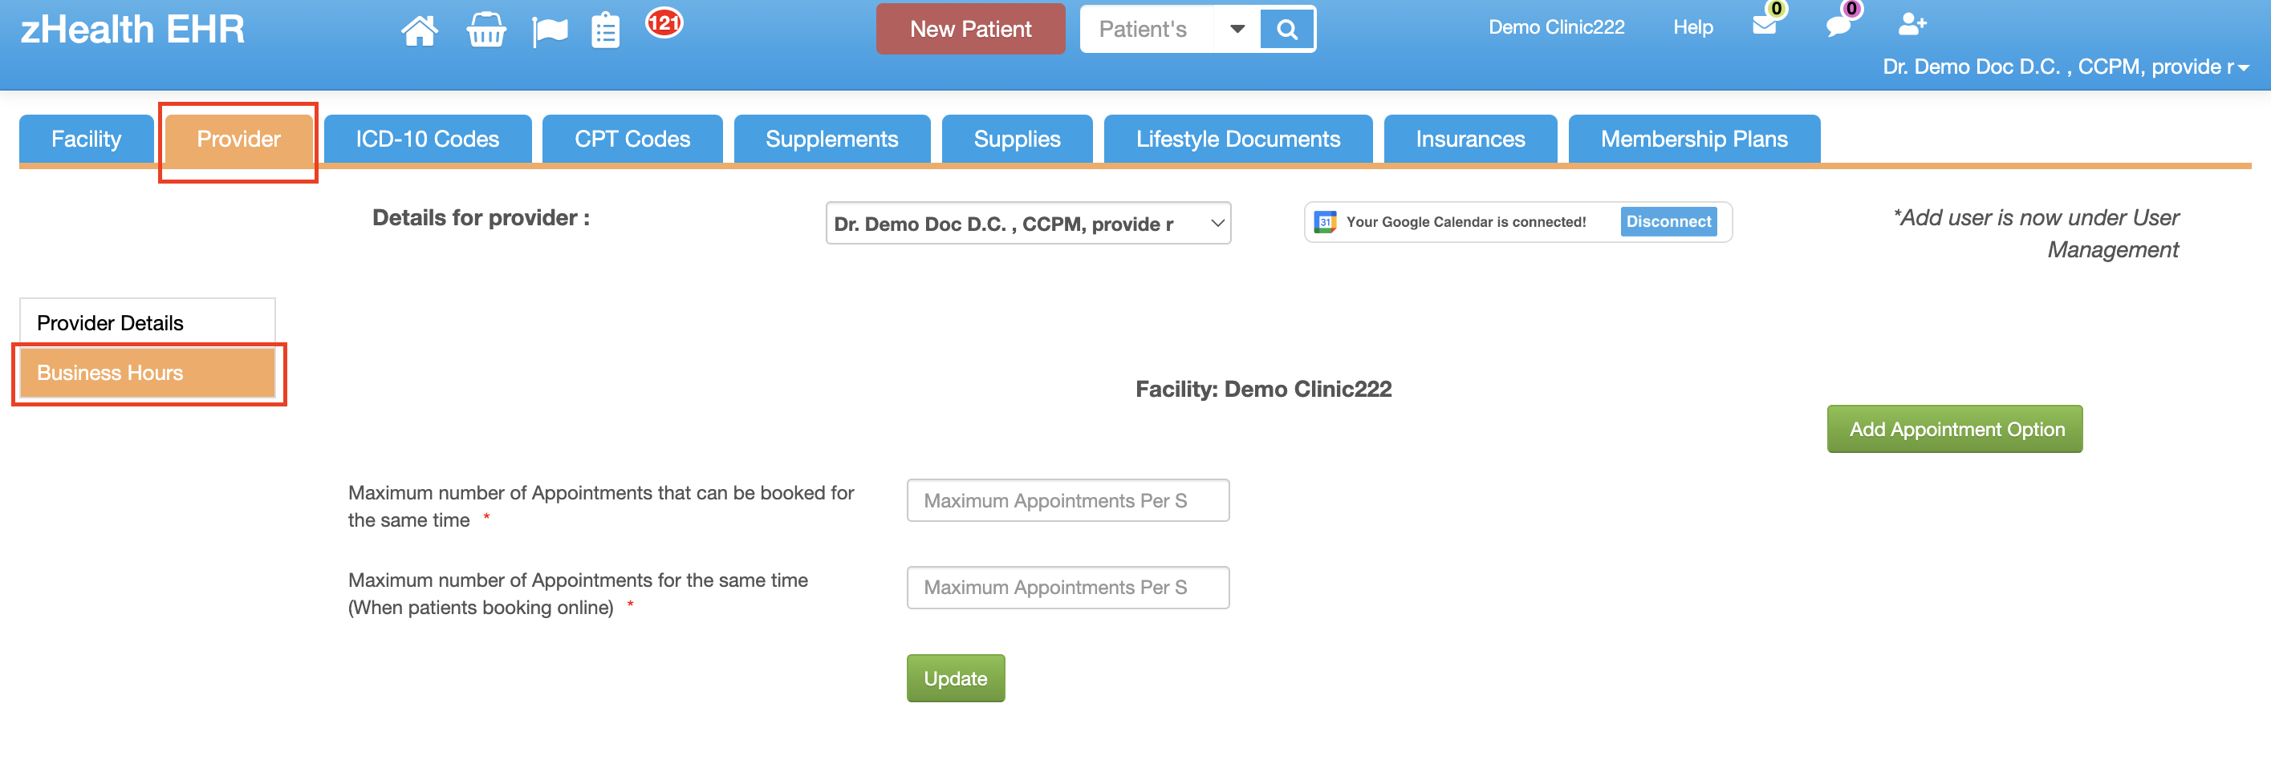Click the magnifier search button

click(x=1286, y=30)
